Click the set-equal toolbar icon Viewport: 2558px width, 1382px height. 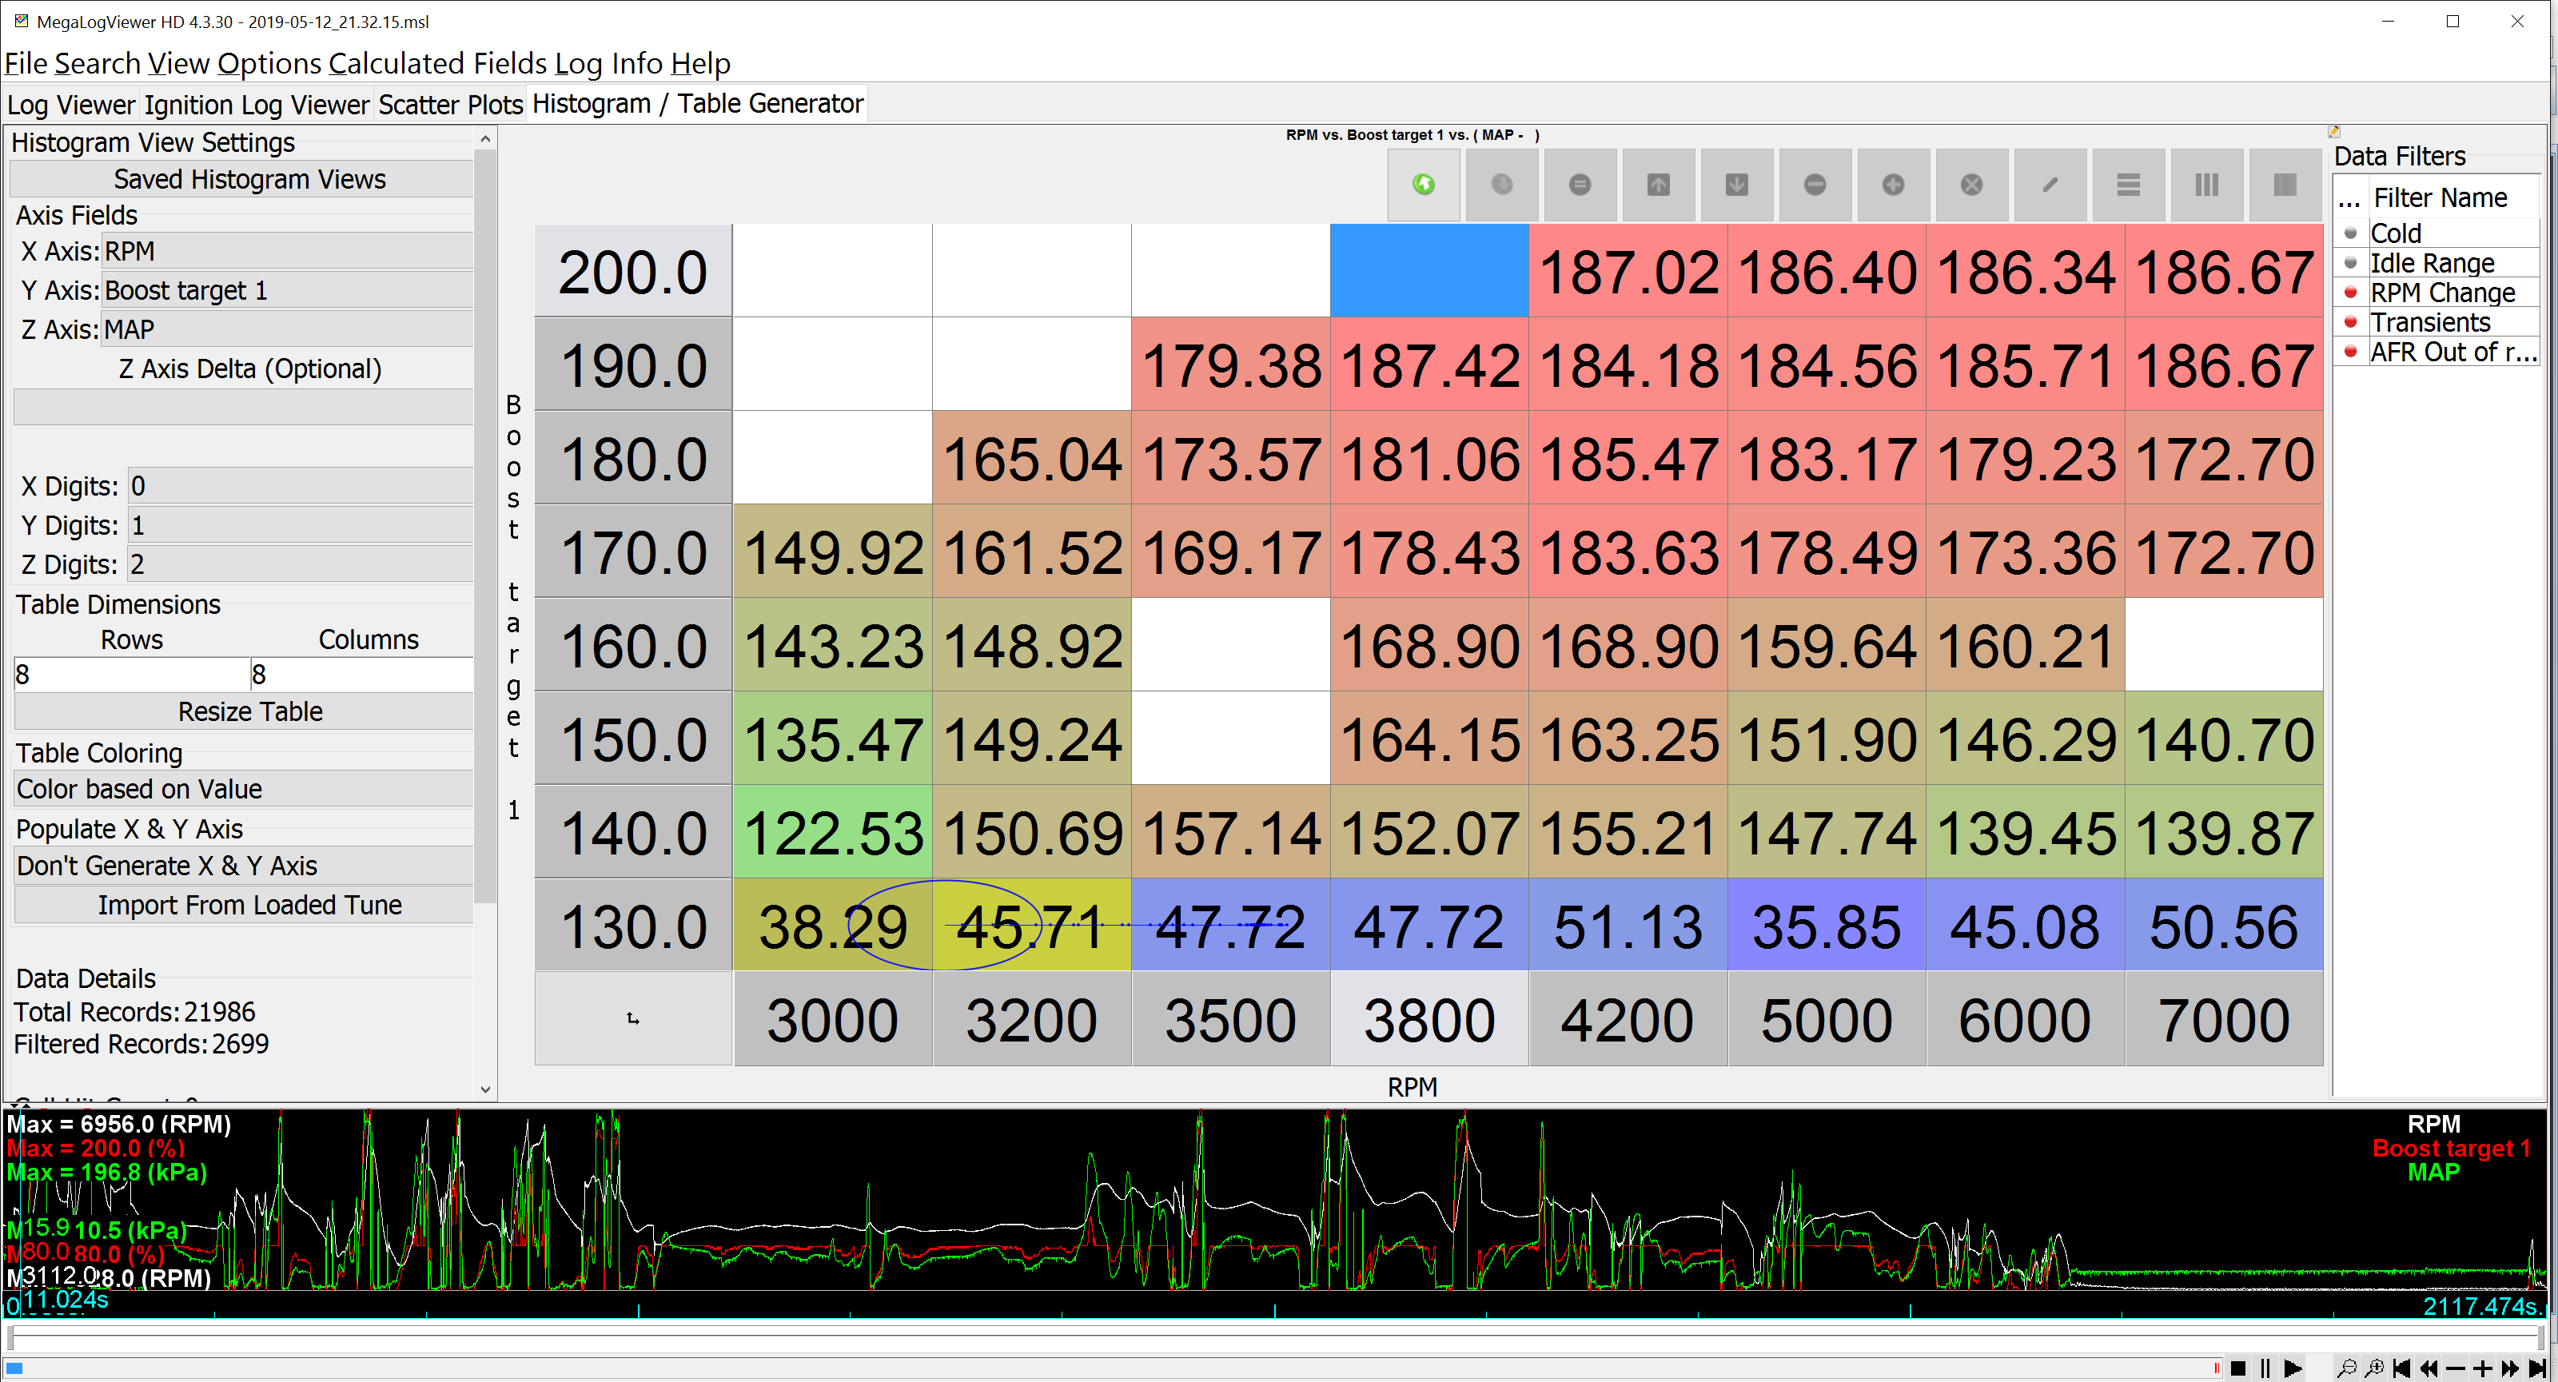click(x=1579, y=185)
